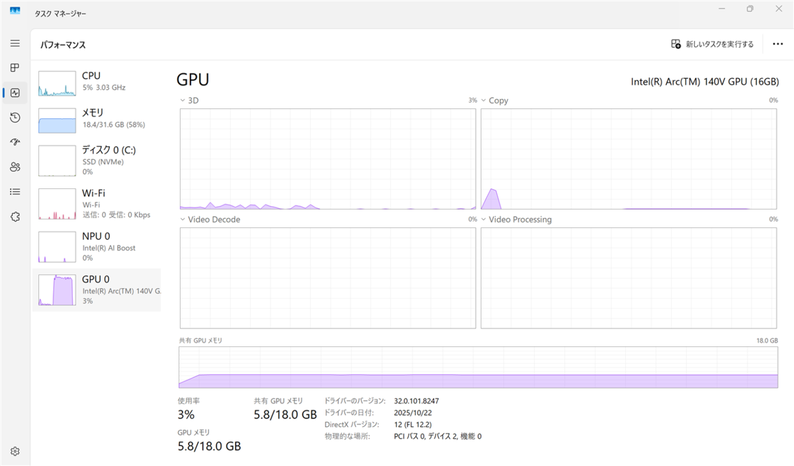This screenshot has width=794, height=466.
Task: Click the memory mini graph thumbnail
Action: 57,121
